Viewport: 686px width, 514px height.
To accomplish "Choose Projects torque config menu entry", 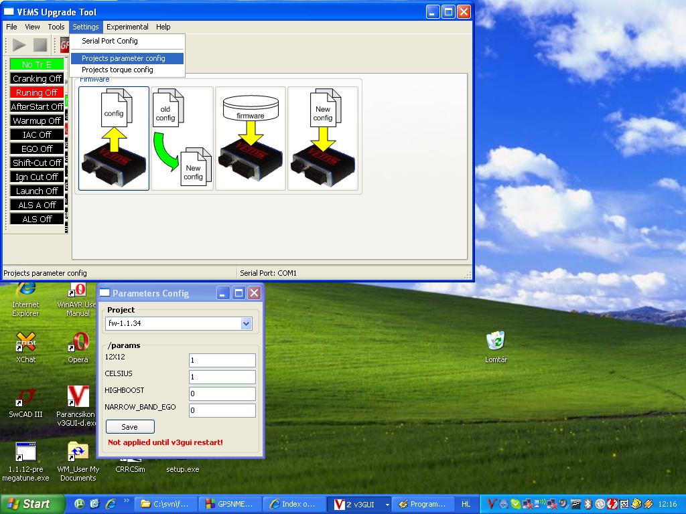I will 127,70.
